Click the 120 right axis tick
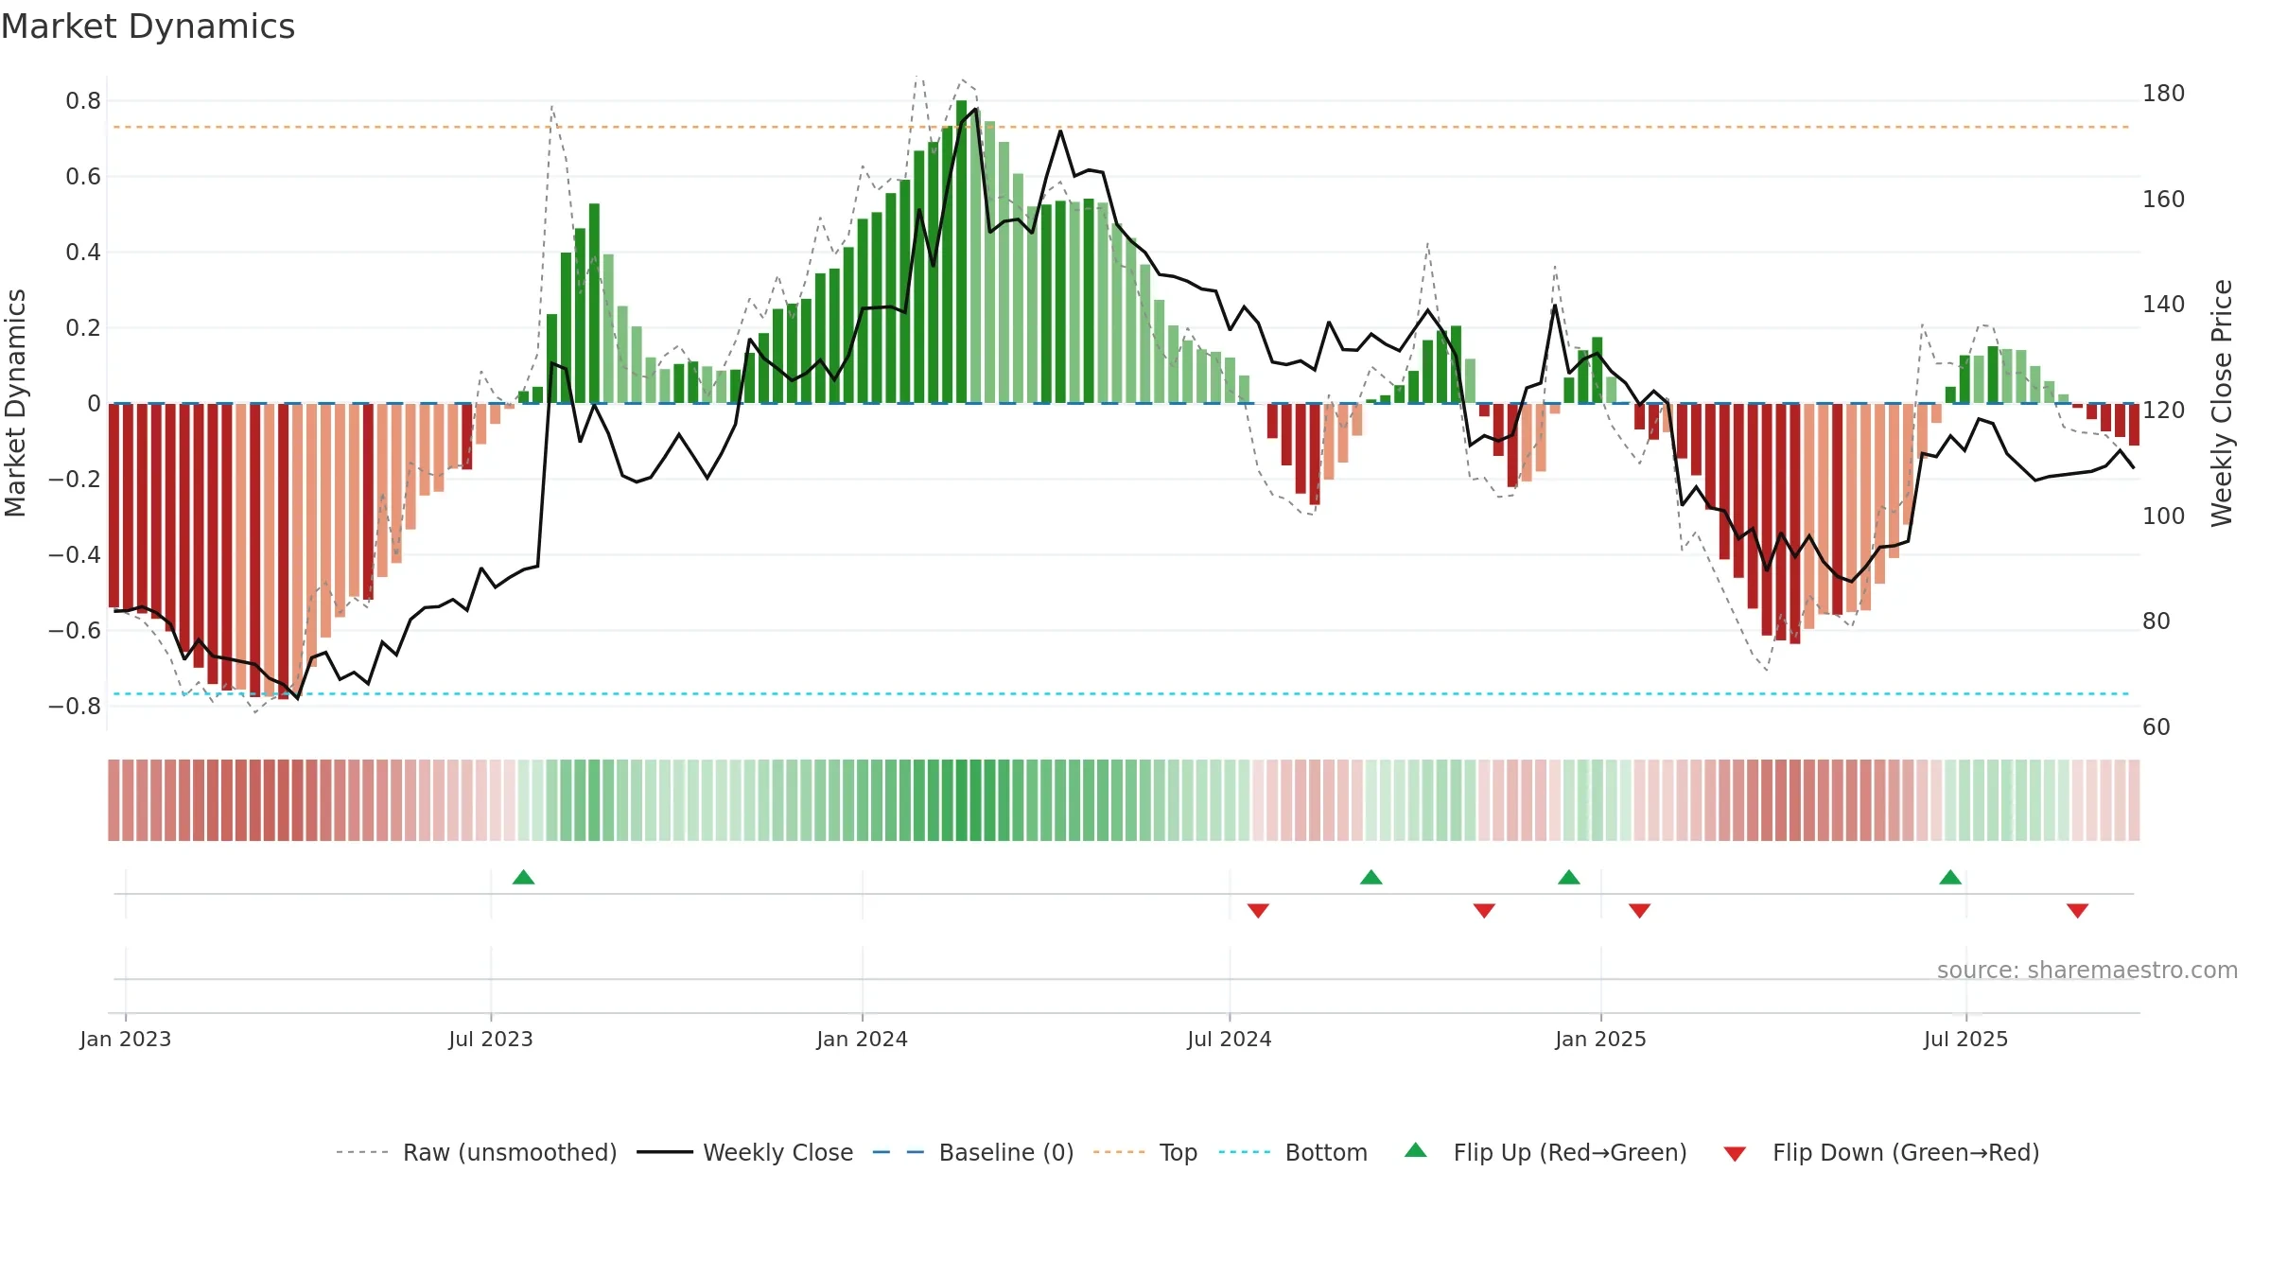2270x1277 pixels. pos(2164,411)
